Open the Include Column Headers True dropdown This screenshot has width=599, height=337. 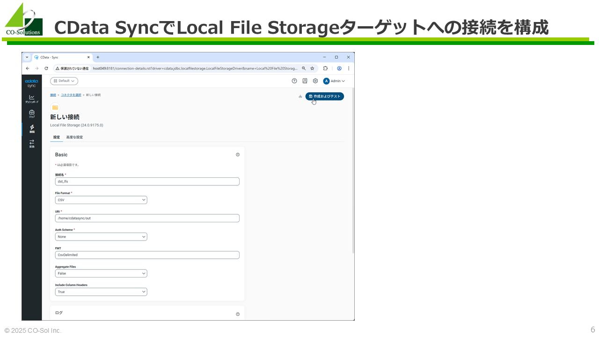pyautogui.click(x=101, y=292)
